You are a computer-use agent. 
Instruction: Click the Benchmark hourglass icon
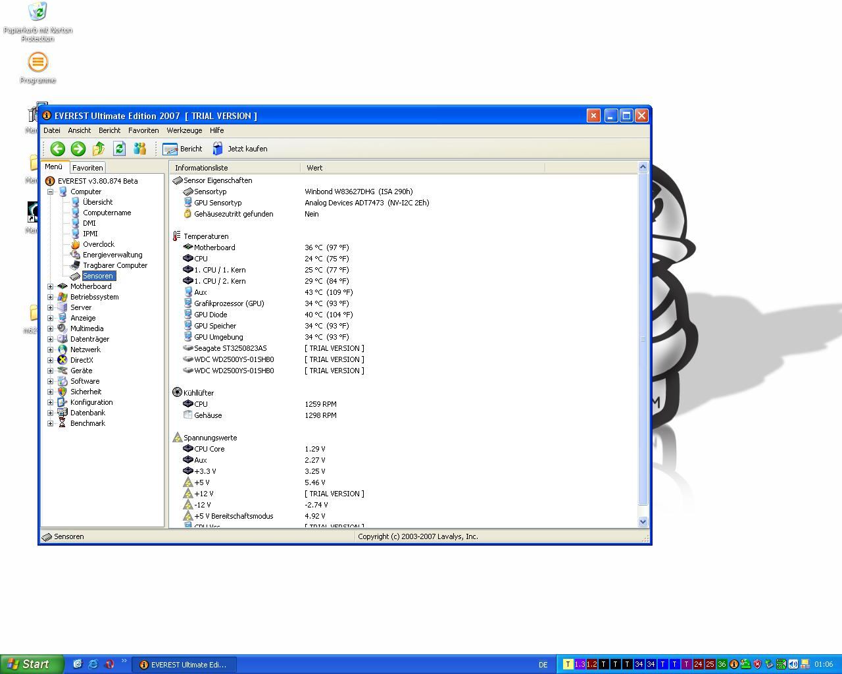62,423
